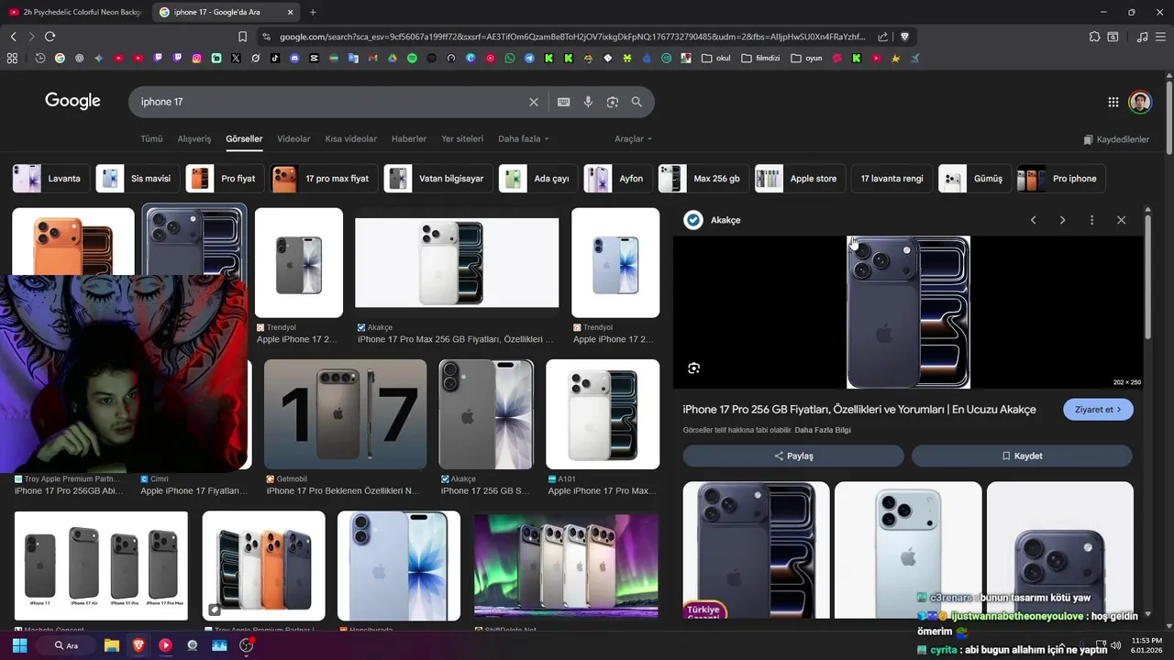Open the Discord bookmark icon
1174x660 pixels.
point(294,58)
